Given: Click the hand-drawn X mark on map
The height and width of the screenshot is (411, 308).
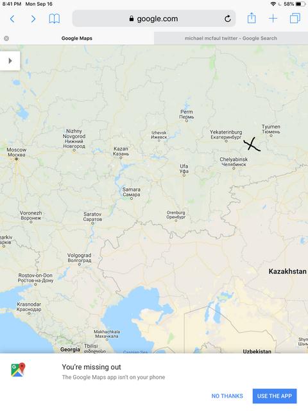Looking at the screenshot, I should click(252, 144).
